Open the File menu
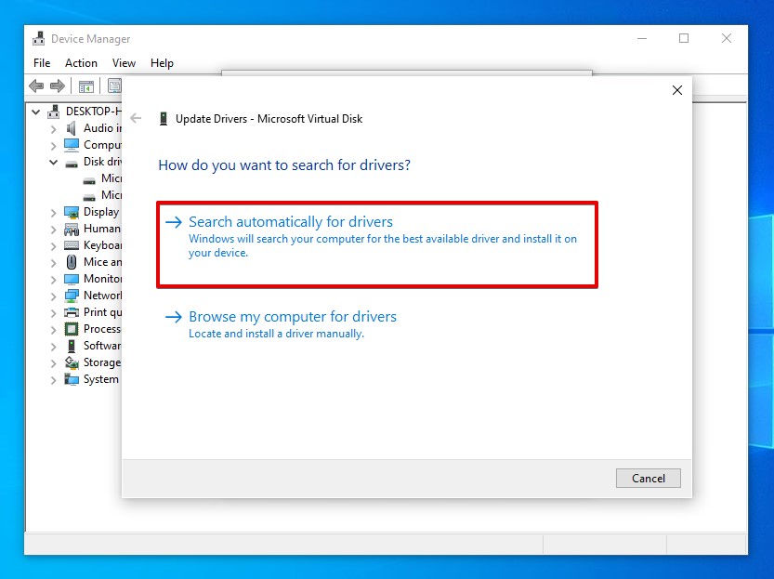This screenshot has width=774, height=579. coord(42,63)
